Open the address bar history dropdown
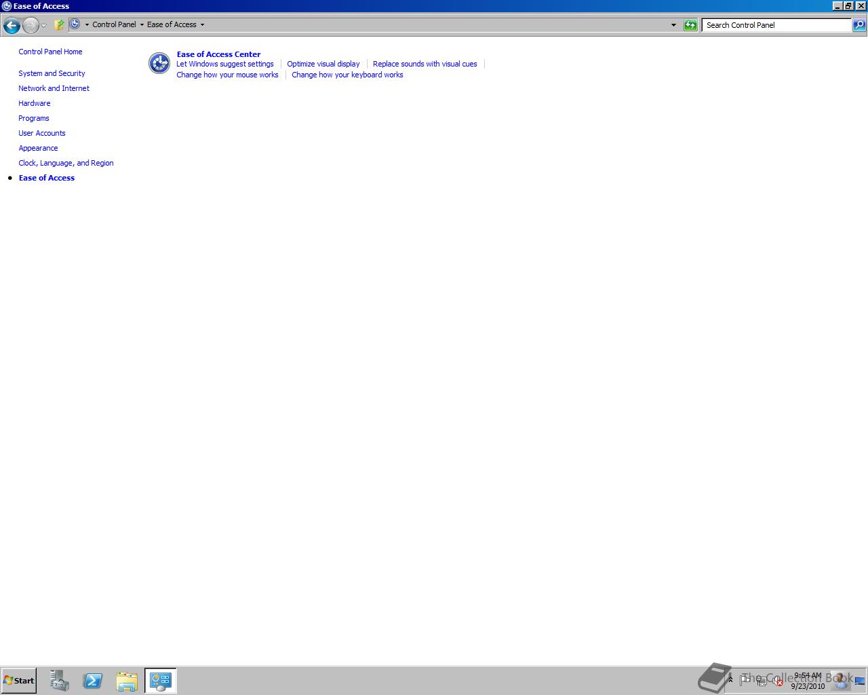Screen dimensions: 868x695 [673, 25]
